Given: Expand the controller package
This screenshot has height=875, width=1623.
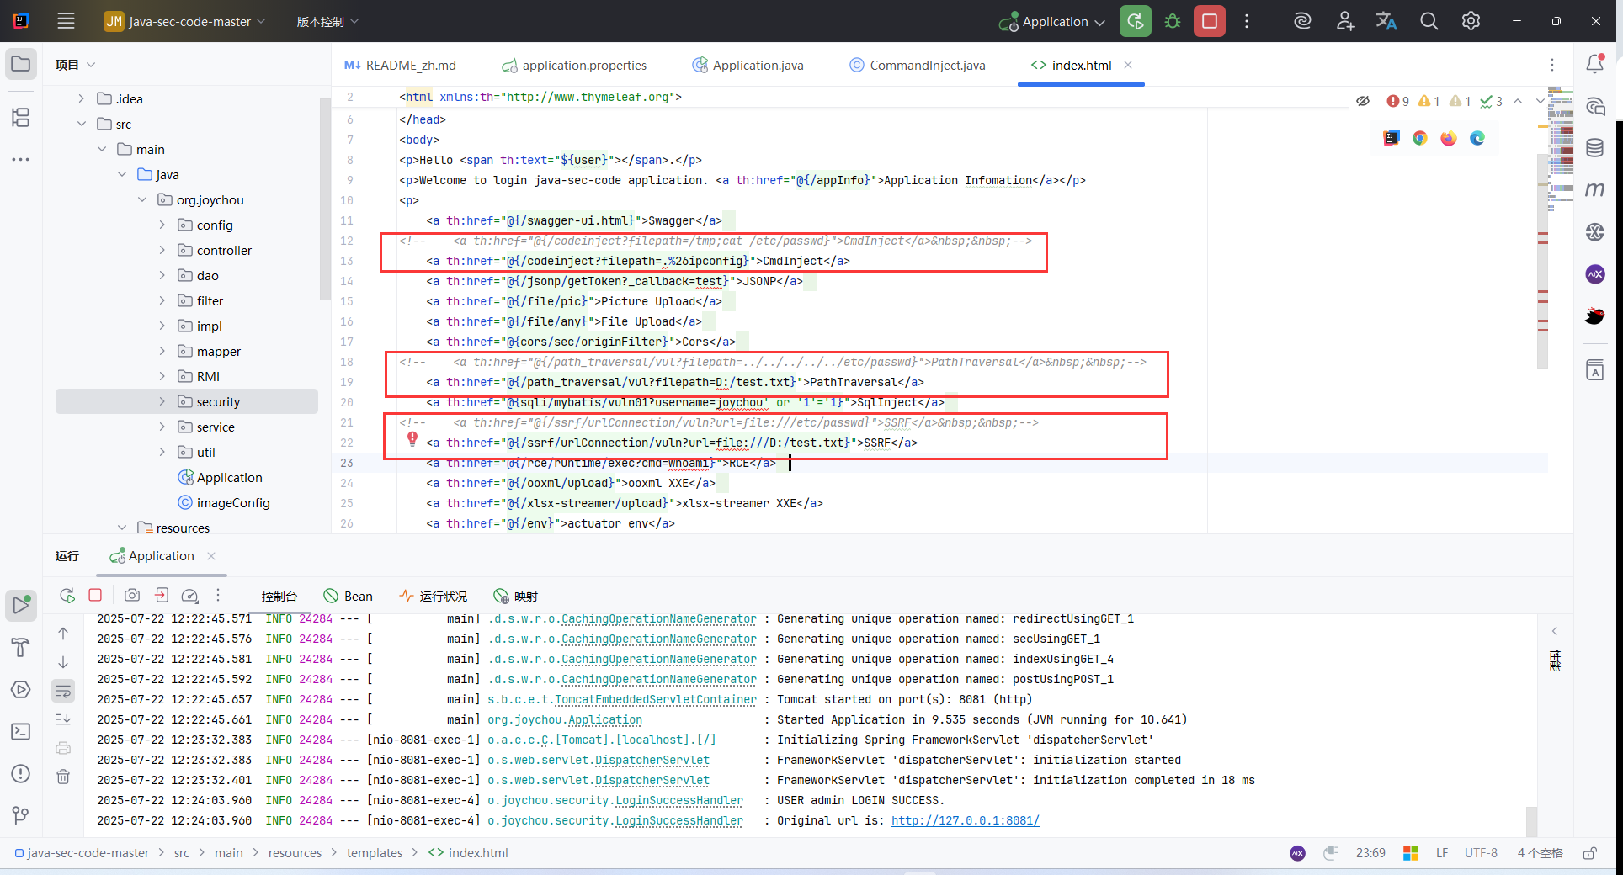Looking at the screenshot, I should [x=162, y=251].
